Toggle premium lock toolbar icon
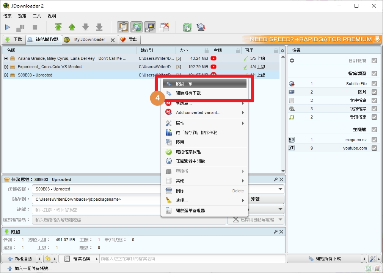383x273 pixels. tap(150, 27)
